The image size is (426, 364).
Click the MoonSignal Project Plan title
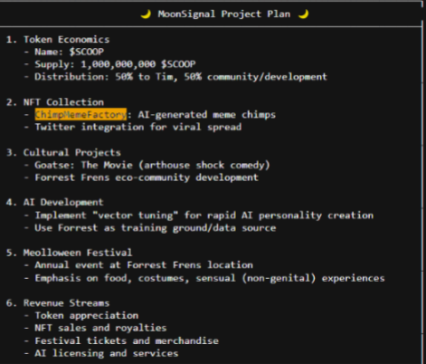[224, 14]
